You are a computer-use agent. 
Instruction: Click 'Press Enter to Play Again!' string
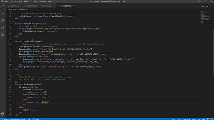(x=56, y=67)
